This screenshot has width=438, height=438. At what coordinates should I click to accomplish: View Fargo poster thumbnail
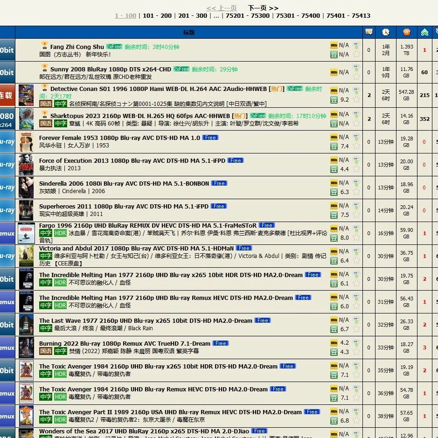[x=26, y=233]
